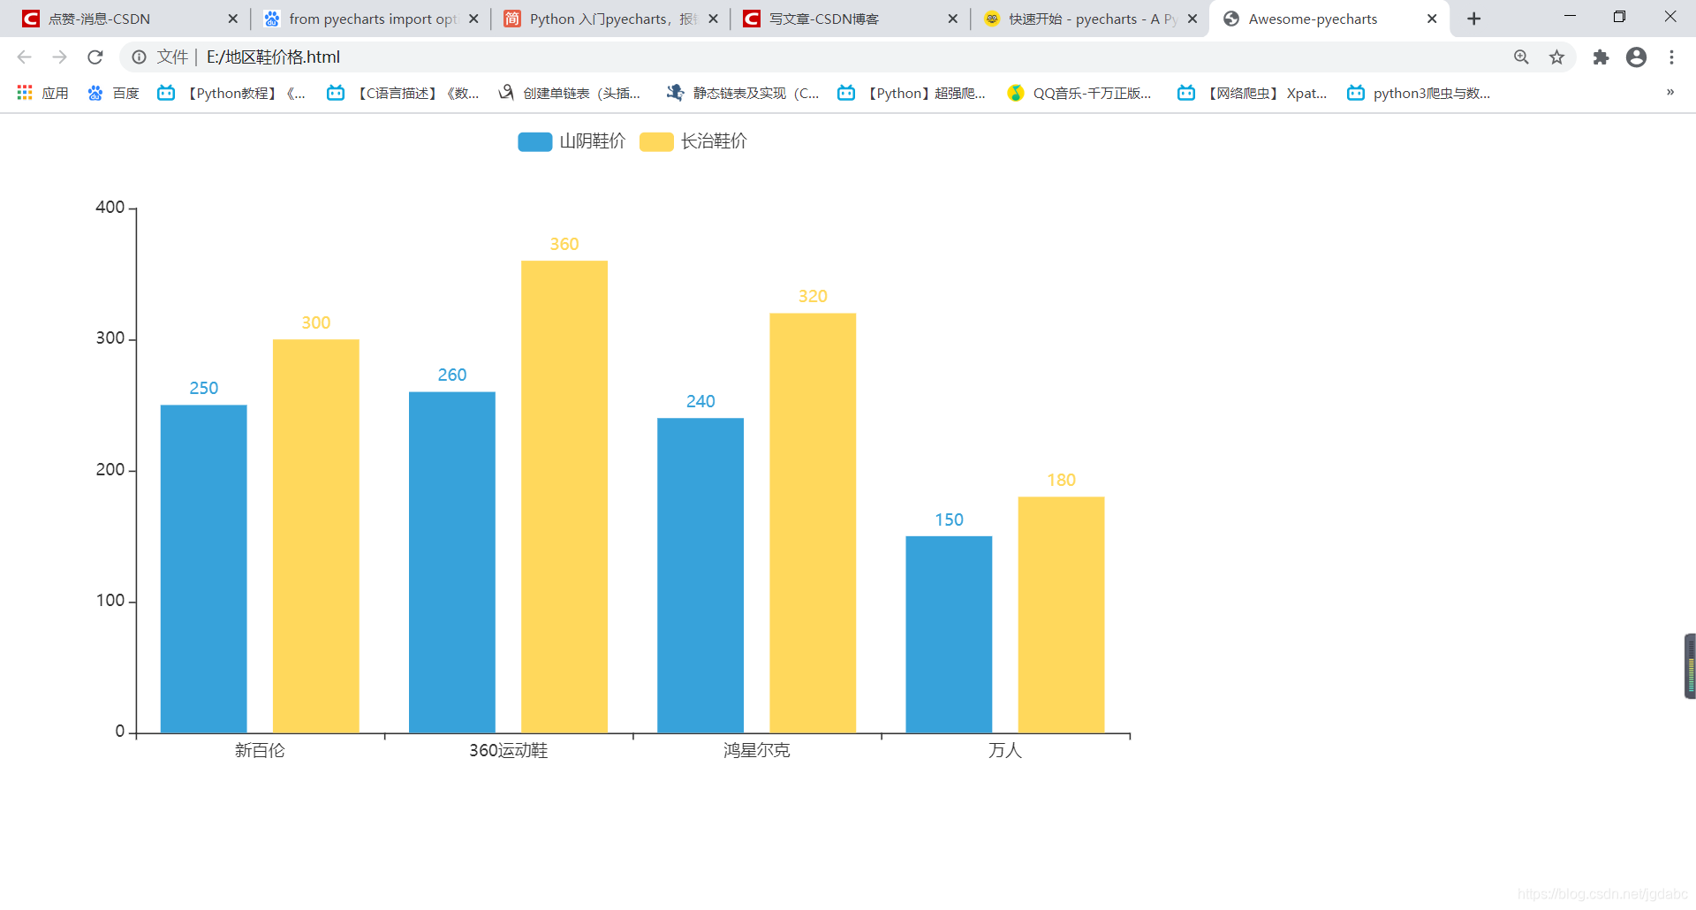
Task: View site information icon in address bar
Action: (139, 57)
